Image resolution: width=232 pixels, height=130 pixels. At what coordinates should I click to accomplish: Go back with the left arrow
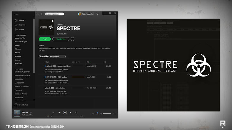(38, 14)
